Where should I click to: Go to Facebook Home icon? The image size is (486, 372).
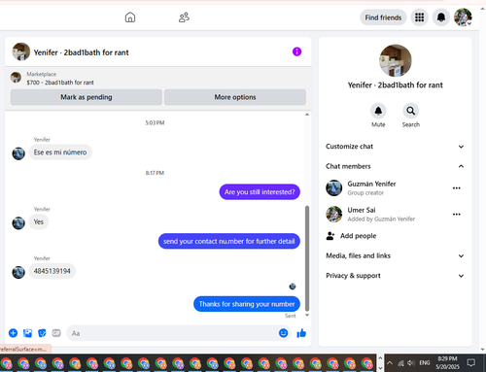tap(130, 17)
